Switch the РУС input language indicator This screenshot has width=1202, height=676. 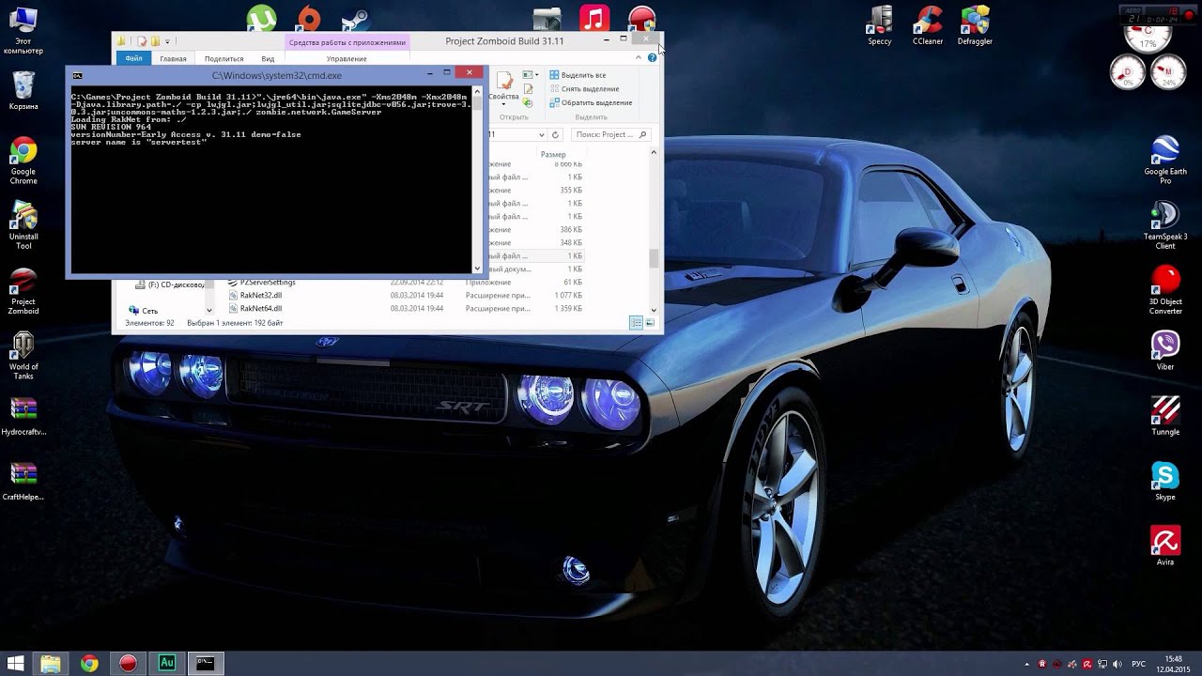coord(1138,664)
